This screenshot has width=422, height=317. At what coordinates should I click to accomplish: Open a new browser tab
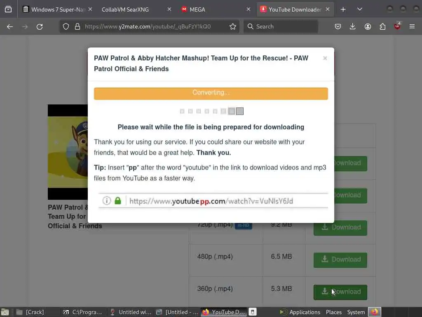point(343,9)
